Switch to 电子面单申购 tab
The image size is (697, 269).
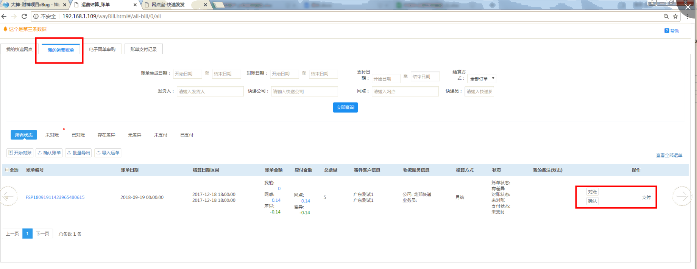coord(102,50)
